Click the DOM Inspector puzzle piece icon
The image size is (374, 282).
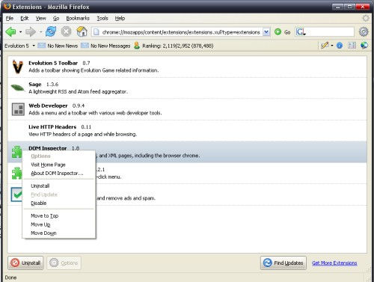point(16,152)
